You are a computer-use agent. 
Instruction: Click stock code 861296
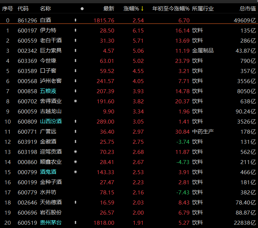coord(27,21)
